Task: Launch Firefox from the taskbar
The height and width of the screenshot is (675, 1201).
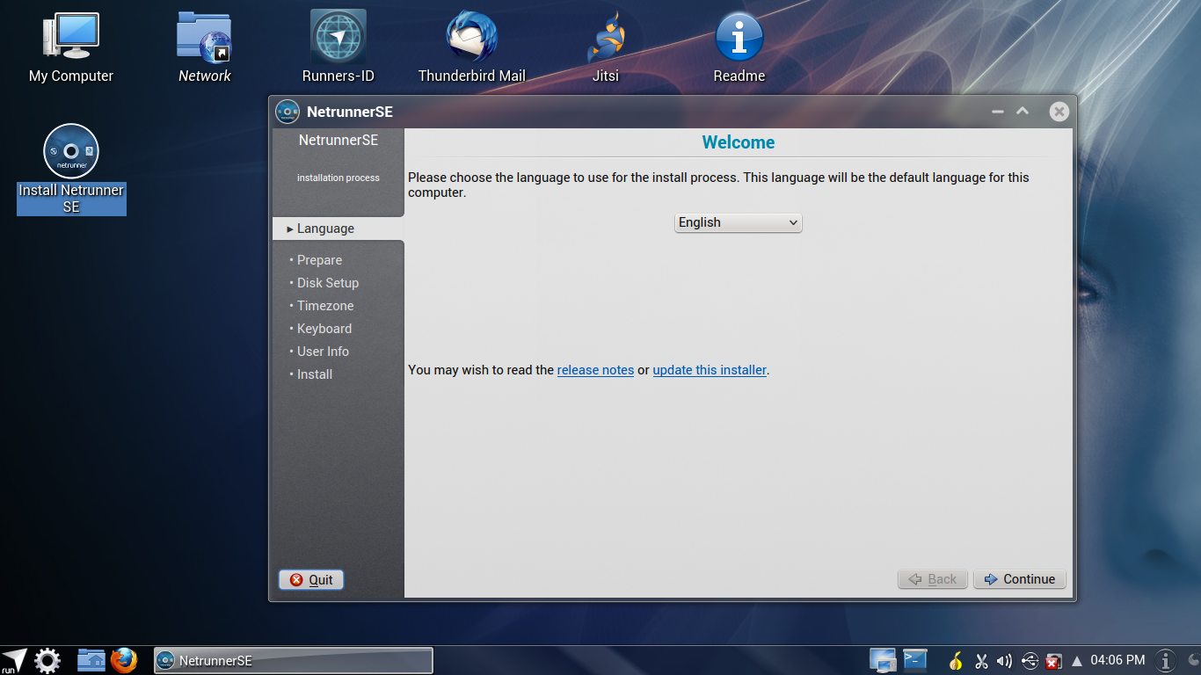Action: tap(126, 660)
